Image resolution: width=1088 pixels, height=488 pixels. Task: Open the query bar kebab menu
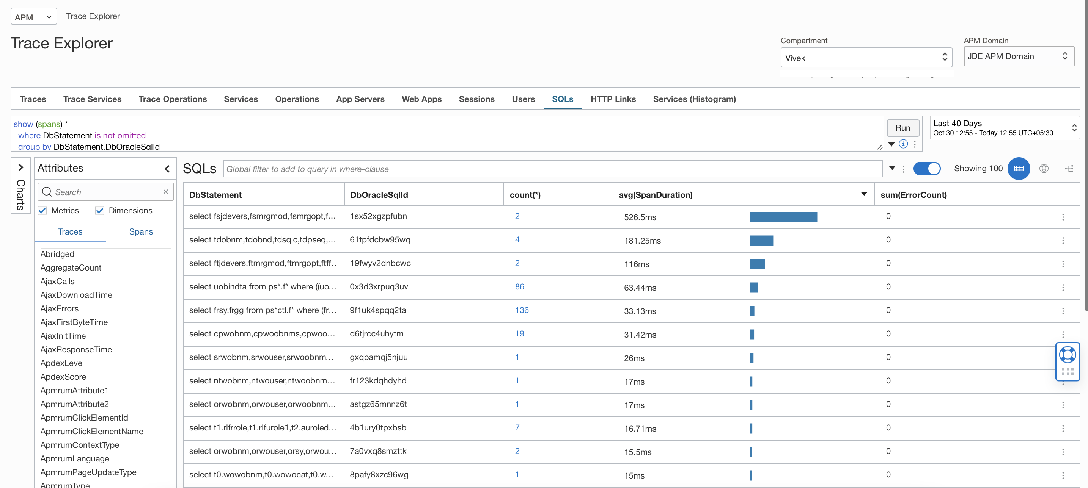tap(915, 144)
